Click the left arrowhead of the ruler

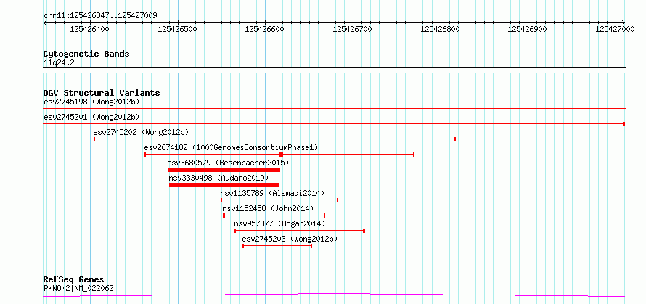pyautogui.click(x=45, y=22)
